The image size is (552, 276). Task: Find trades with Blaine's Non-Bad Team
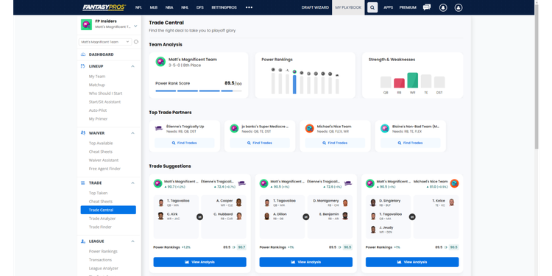[411, 143]
